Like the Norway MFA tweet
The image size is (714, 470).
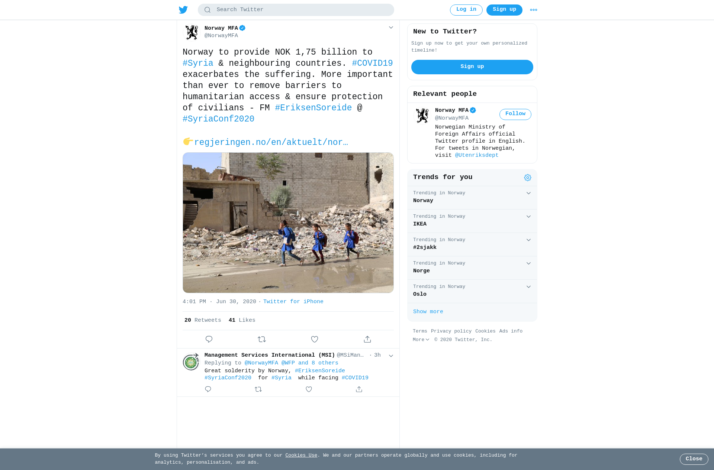point(315,339)
